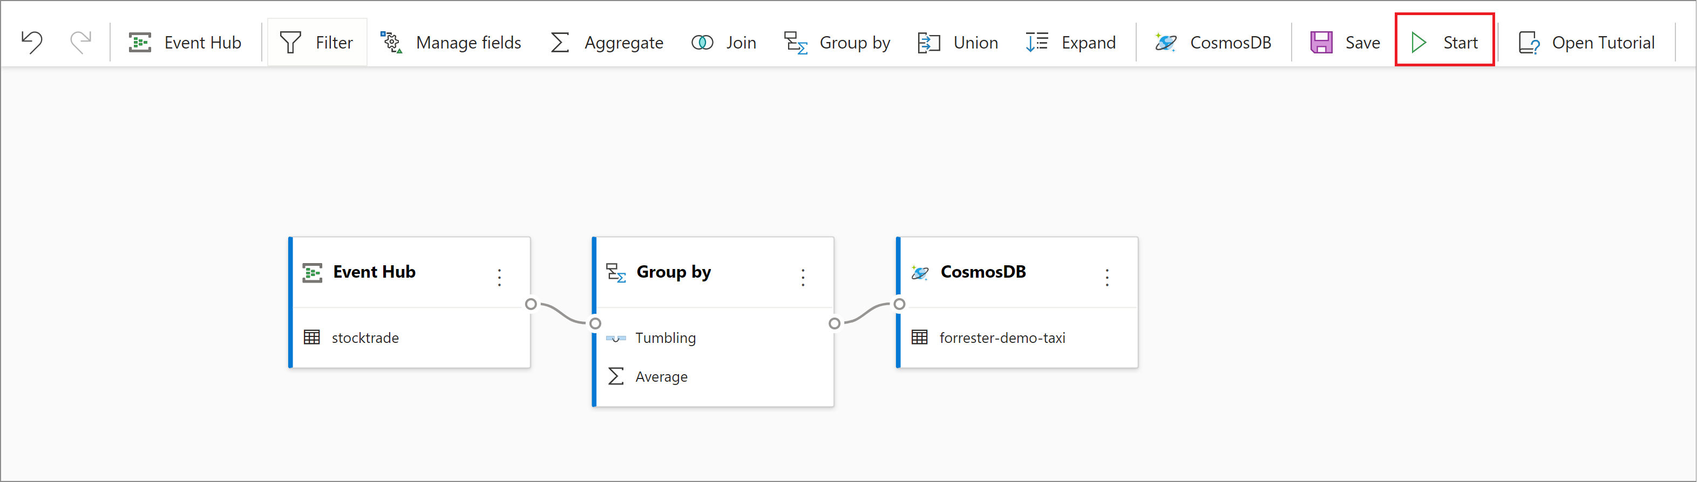Click the Undo arrow icon
The image size is (1697, 482).
coord(32,42)
